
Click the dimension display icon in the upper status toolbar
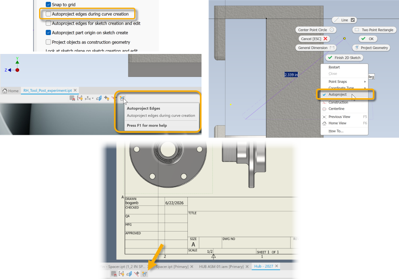click(87, 98)
